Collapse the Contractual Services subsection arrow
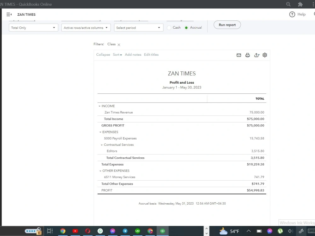Screen dimensions: 315x236 click(102, 145)
